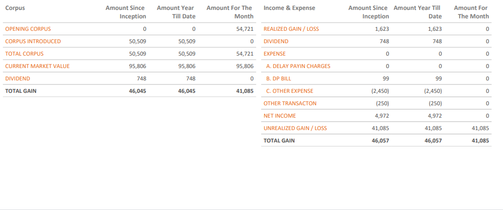The height and width of the screenshot is (210, 503).
Task: Open the REALIZED GAIN / LOSS entry
Action: click(291, 29)
